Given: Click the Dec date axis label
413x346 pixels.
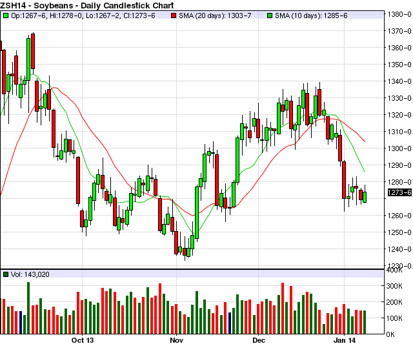Looking at the screenshot, I should click(259, 340).
